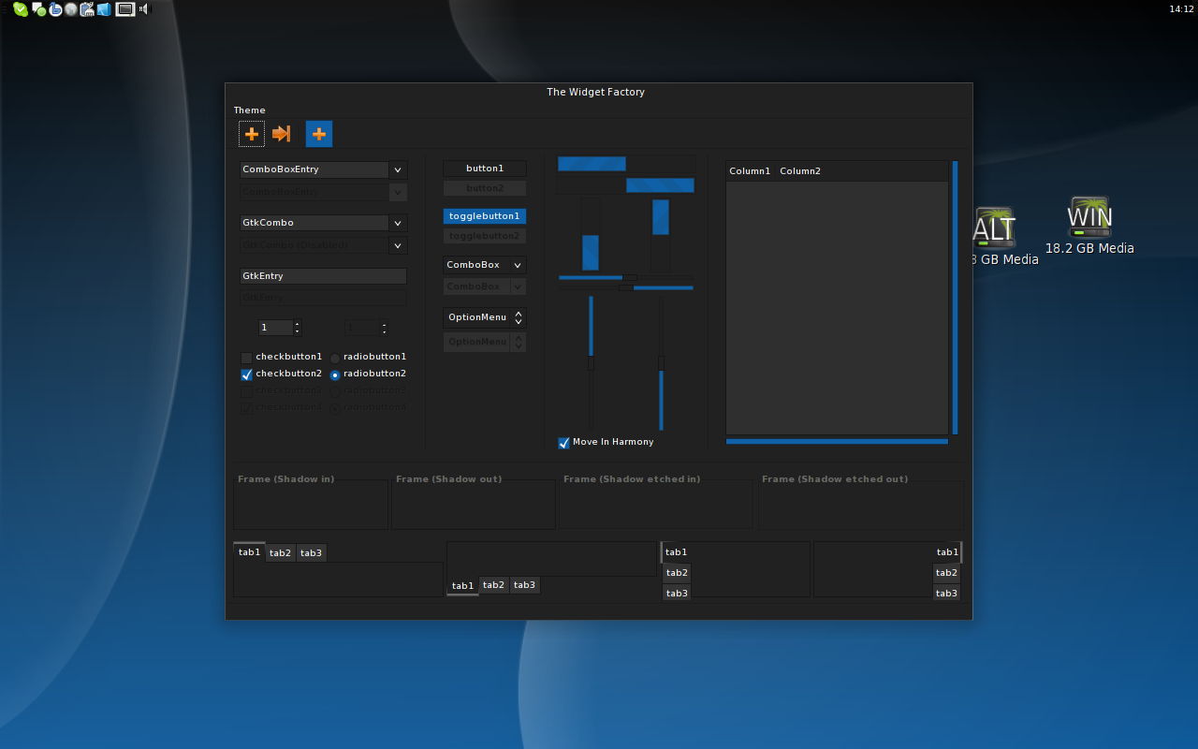The image size is (1198, 749).
Task: Click the display monitor icon in panel
Action: coord(125,9)
